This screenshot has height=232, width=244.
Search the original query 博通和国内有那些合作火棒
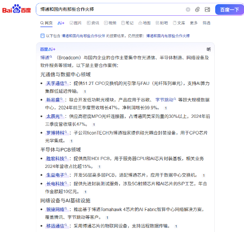tap(168, 36)
